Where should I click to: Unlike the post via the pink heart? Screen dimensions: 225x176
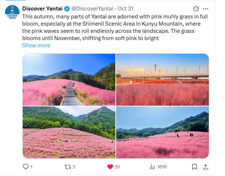110,167
